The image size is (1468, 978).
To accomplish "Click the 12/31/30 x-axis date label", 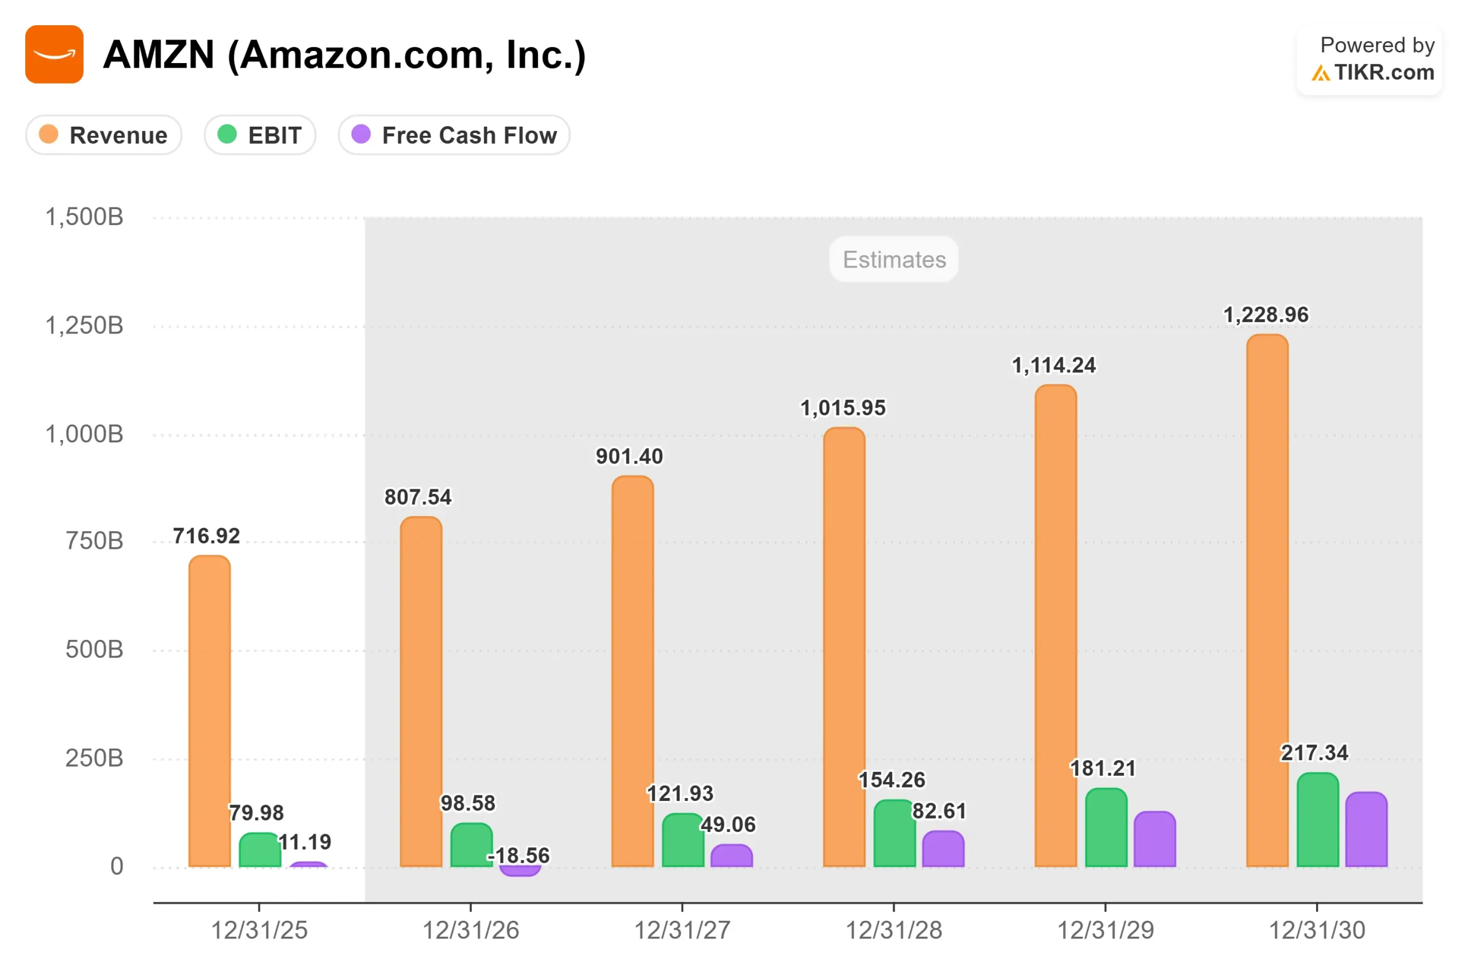I will pos(1317,930).
